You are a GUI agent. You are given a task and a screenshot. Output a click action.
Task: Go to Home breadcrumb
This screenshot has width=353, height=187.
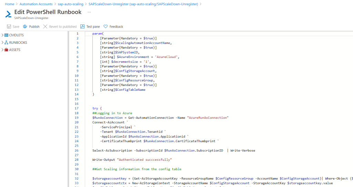coord(9,4)
